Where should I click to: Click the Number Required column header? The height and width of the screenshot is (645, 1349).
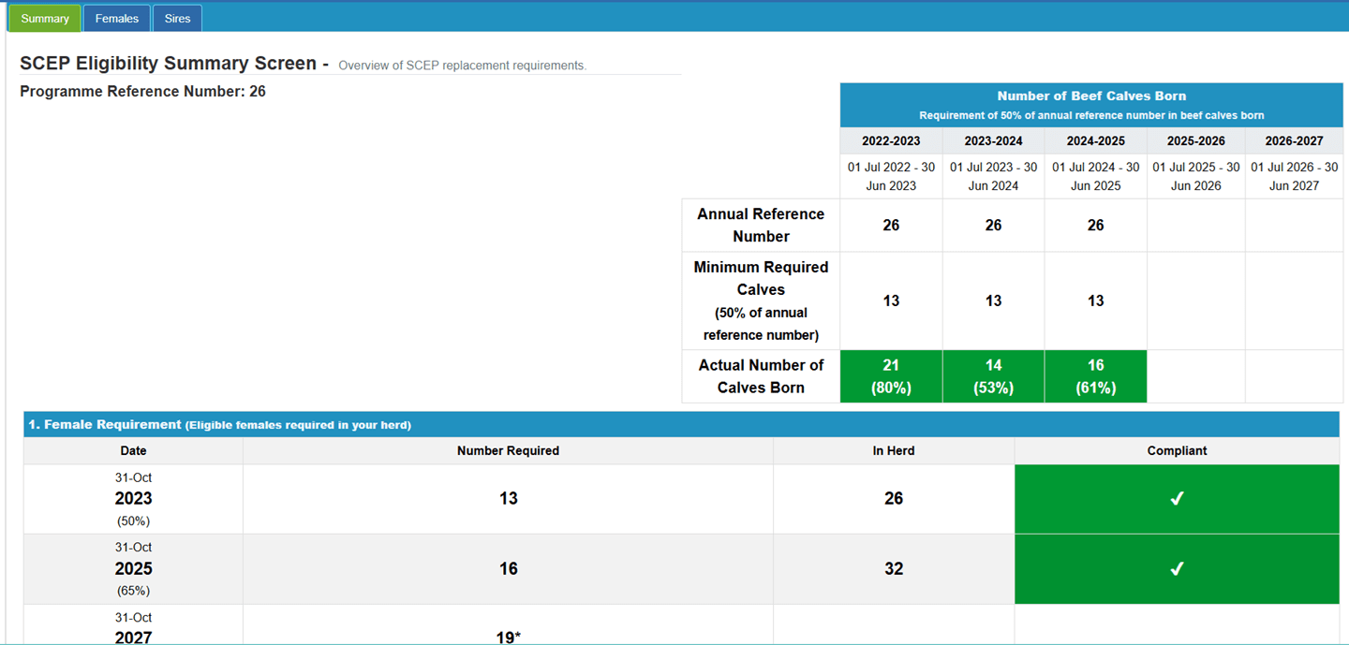click(x=508, y=451)
